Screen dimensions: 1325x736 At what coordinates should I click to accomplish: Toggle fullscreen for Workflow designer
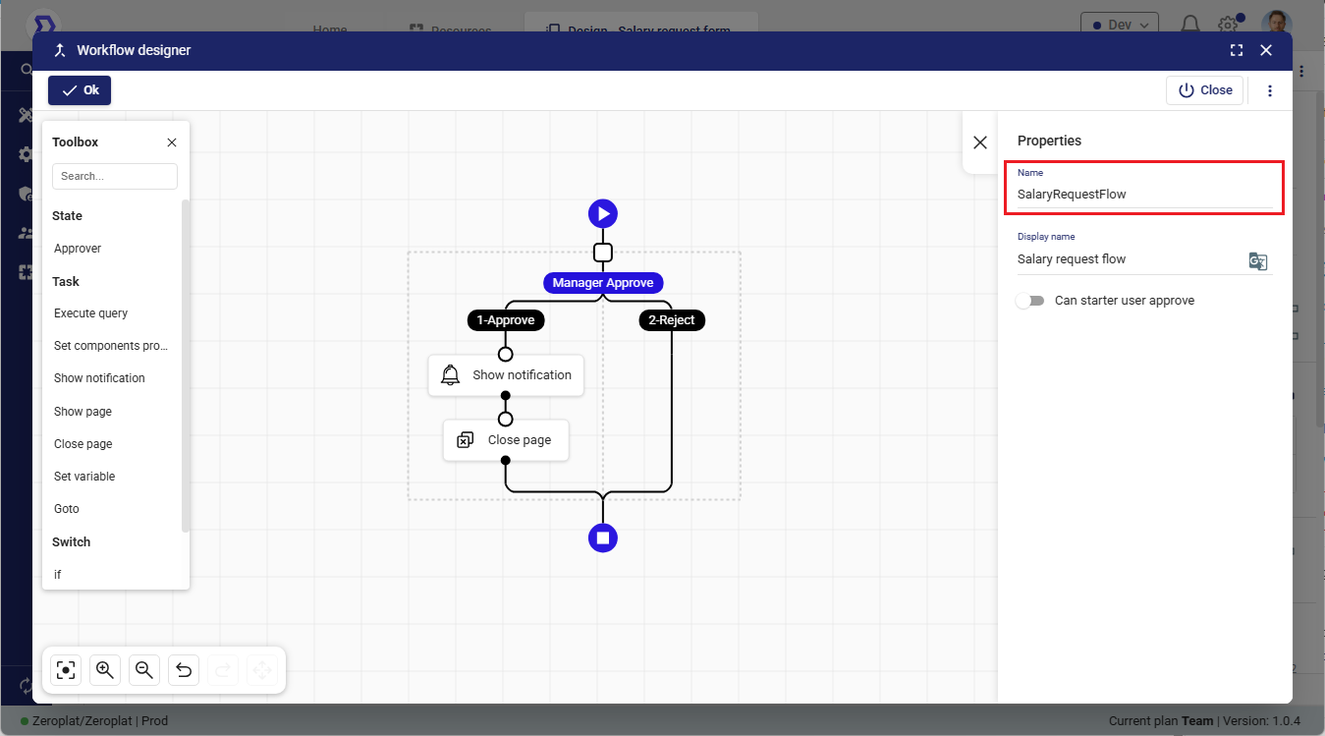coord(1237,50)
